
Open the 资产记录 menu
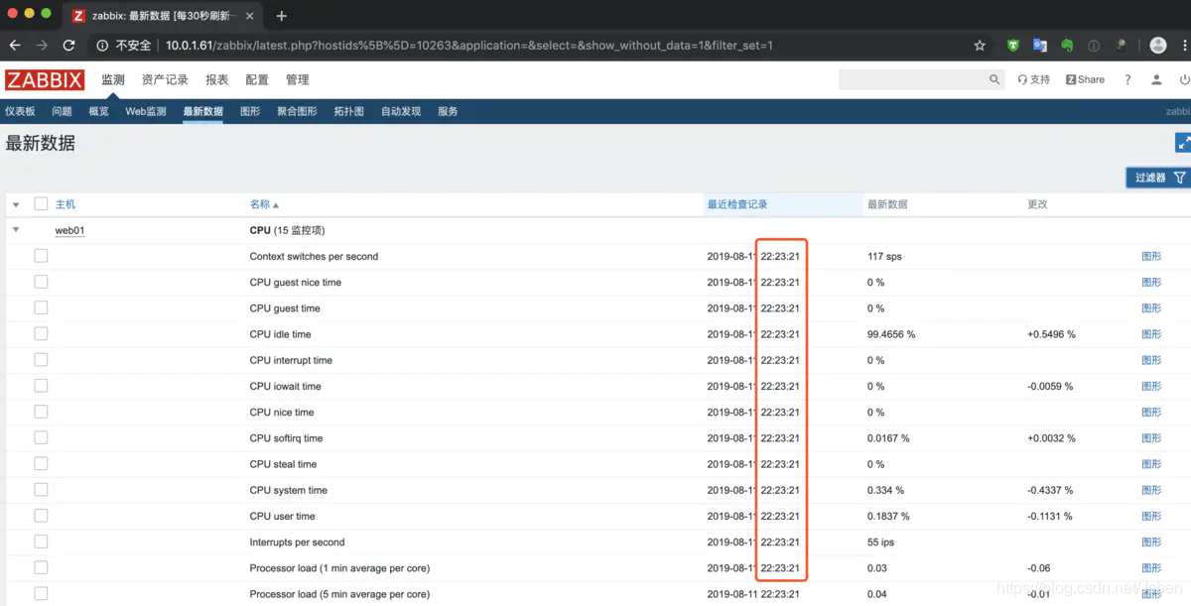[165, 80]
